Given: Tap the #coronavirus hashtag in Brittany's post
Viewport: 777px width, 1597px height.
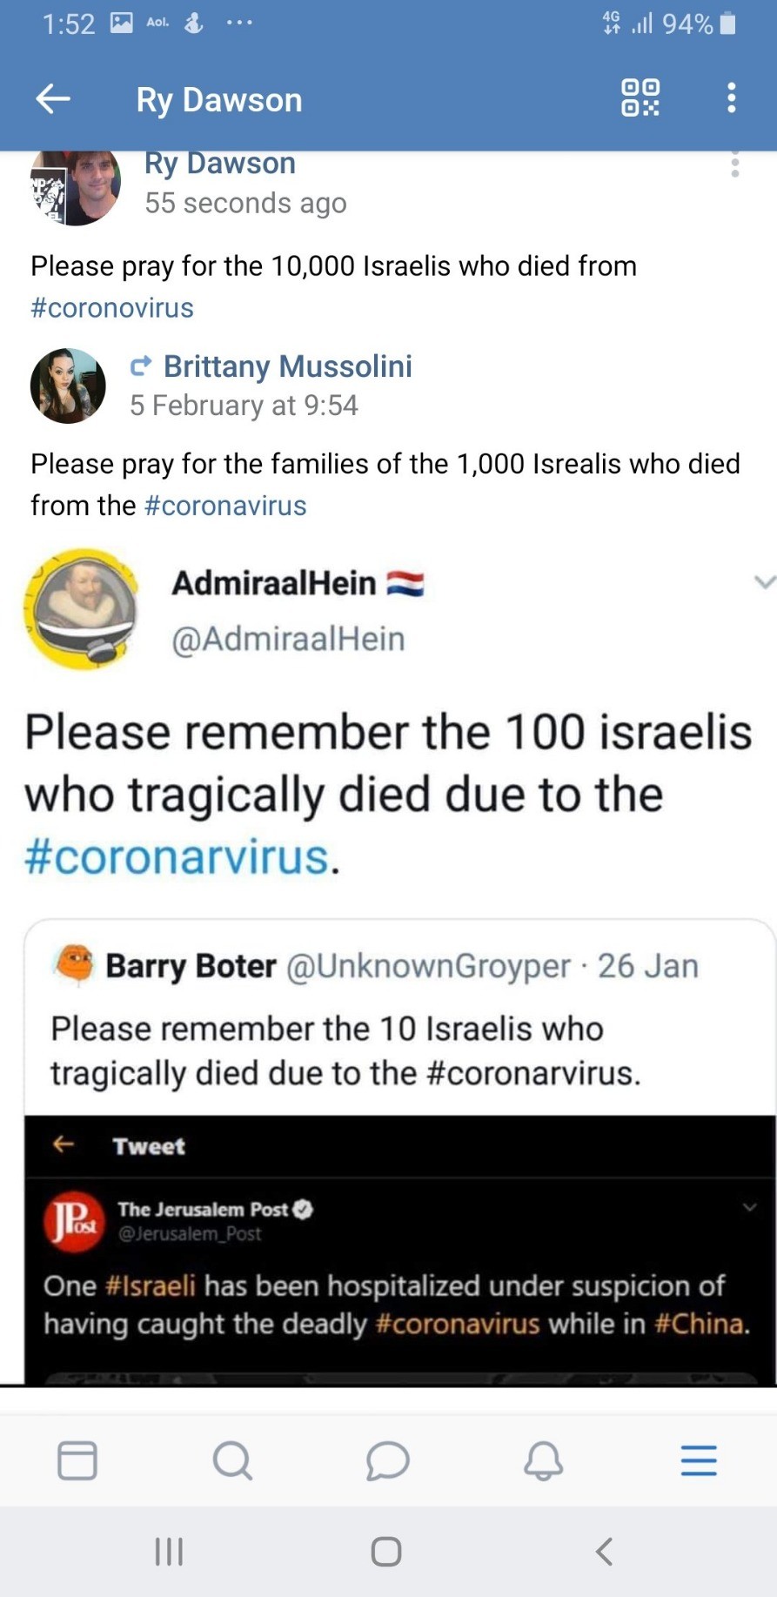Looking at the screenshot, I should pos(225,506).
